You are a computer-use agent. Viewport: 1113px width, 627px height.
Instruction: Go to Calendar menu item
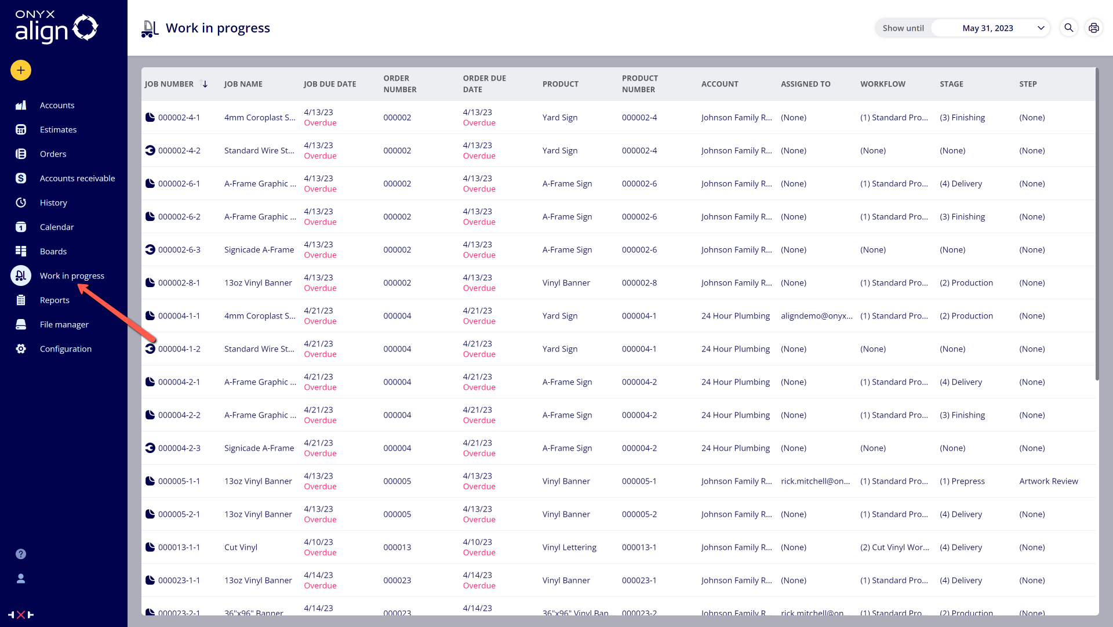tap(57, 227)
